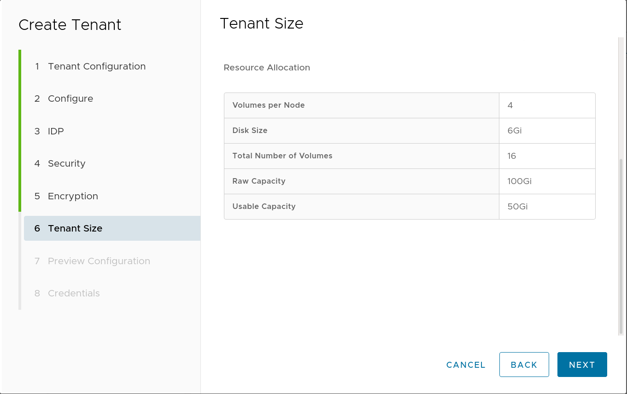Click the Raw Capacity value 100Gi
The height and width of the screenshot is (394, 627).
pyautogui.click(x=519, y=181)
